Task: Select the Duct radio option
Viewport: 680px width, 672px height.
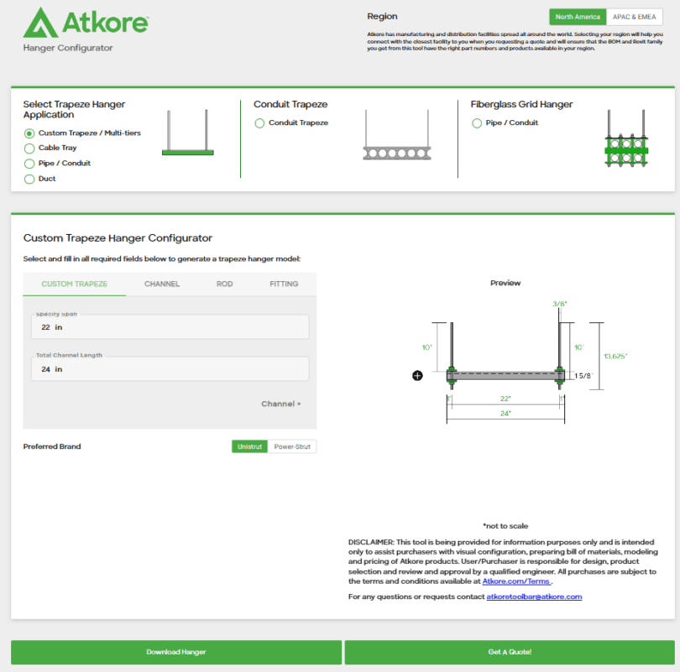Action: coord(29,179)
